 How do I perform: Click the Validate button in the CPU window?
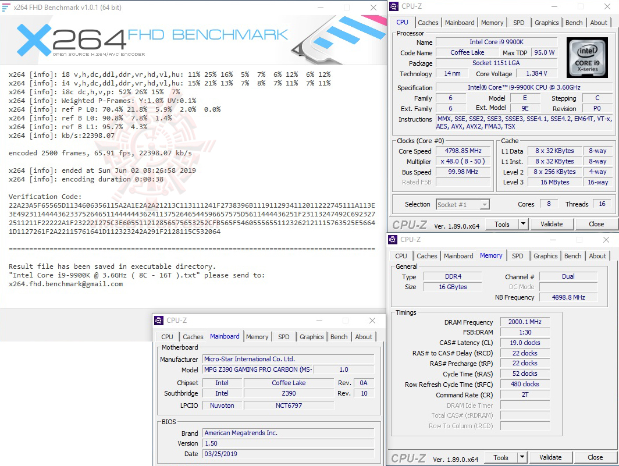pyautogui.click(x=552, y=224)
